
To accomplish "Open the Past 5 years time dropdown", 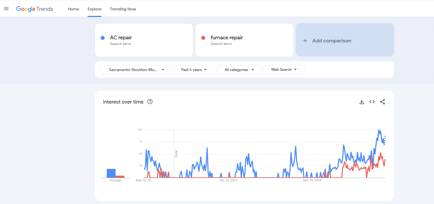I will [194, 70].
